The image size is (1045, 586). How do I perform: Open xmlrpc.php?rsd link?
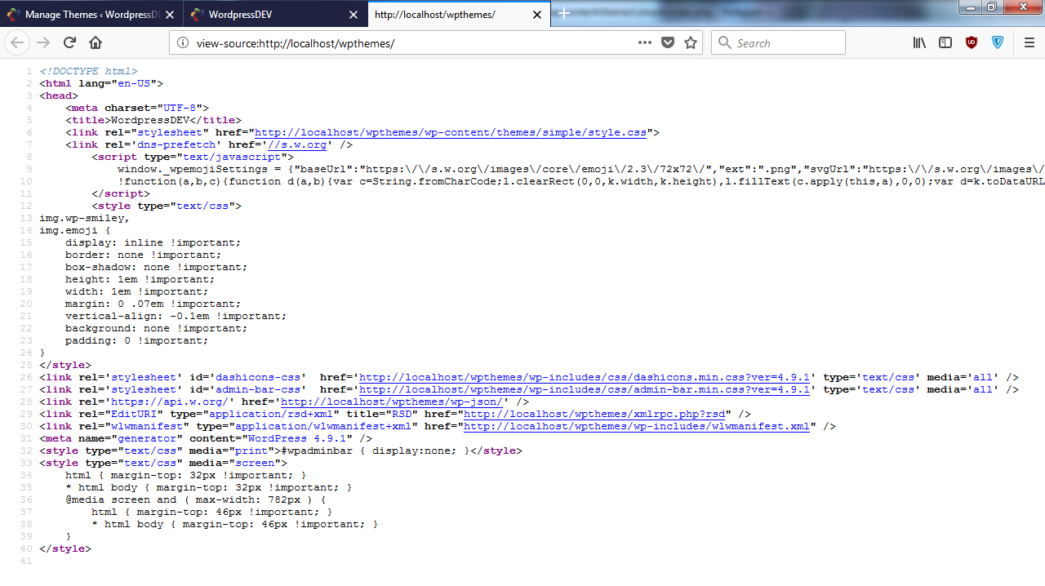click(x=594, y=414)
